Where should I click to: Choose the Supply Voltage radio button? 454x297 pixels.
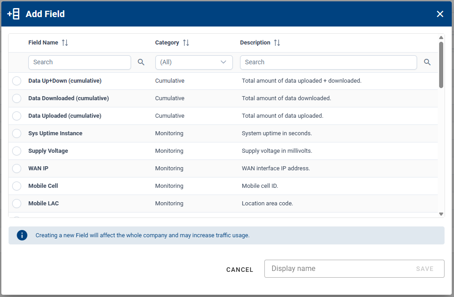17,151
